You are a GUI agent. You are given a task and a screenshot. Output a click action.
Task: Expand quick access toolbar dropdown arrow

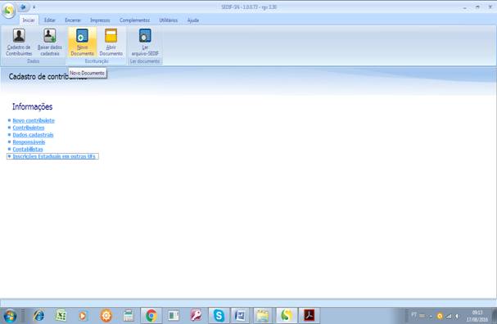[34, 7]
